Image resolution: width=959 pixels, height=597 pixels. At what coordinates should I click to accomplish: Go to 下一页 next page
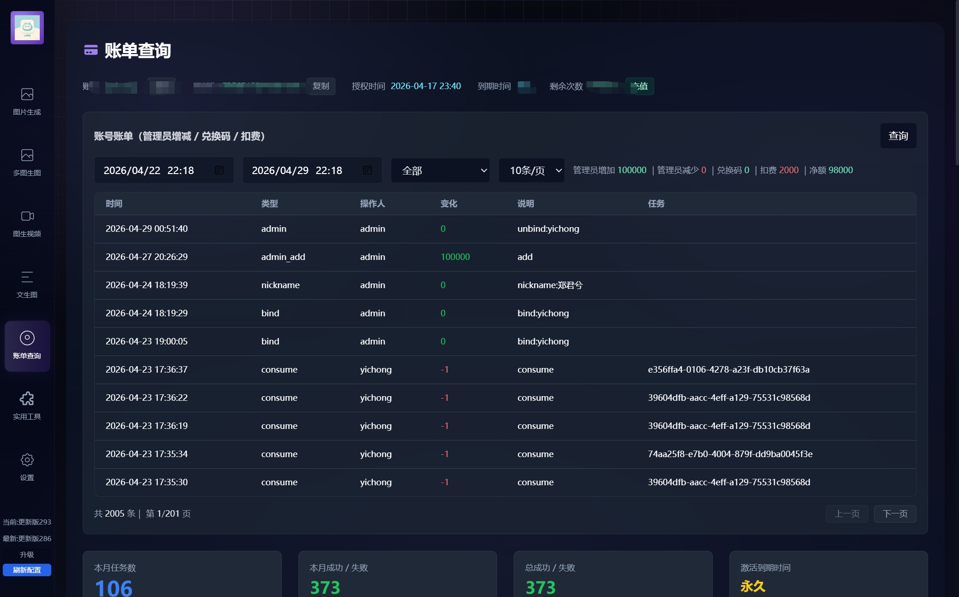[x=895, y=514]
